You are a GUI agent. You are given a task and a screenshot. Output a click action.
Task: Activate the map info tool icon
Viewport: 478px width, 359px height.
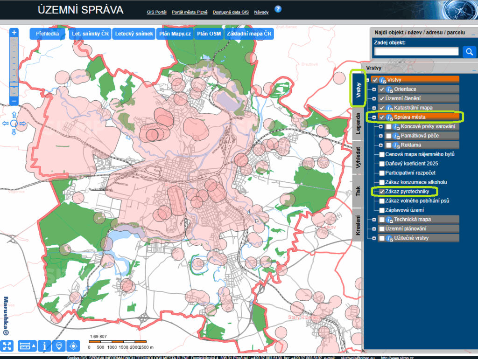tap(44, 346)
